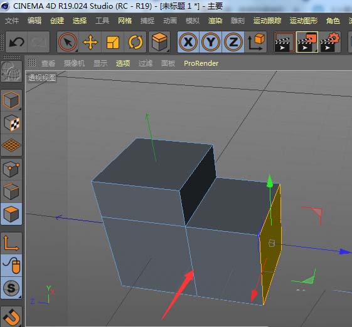
Task: Open the 雕刻 menu
Action: click(x=238, y=21)
